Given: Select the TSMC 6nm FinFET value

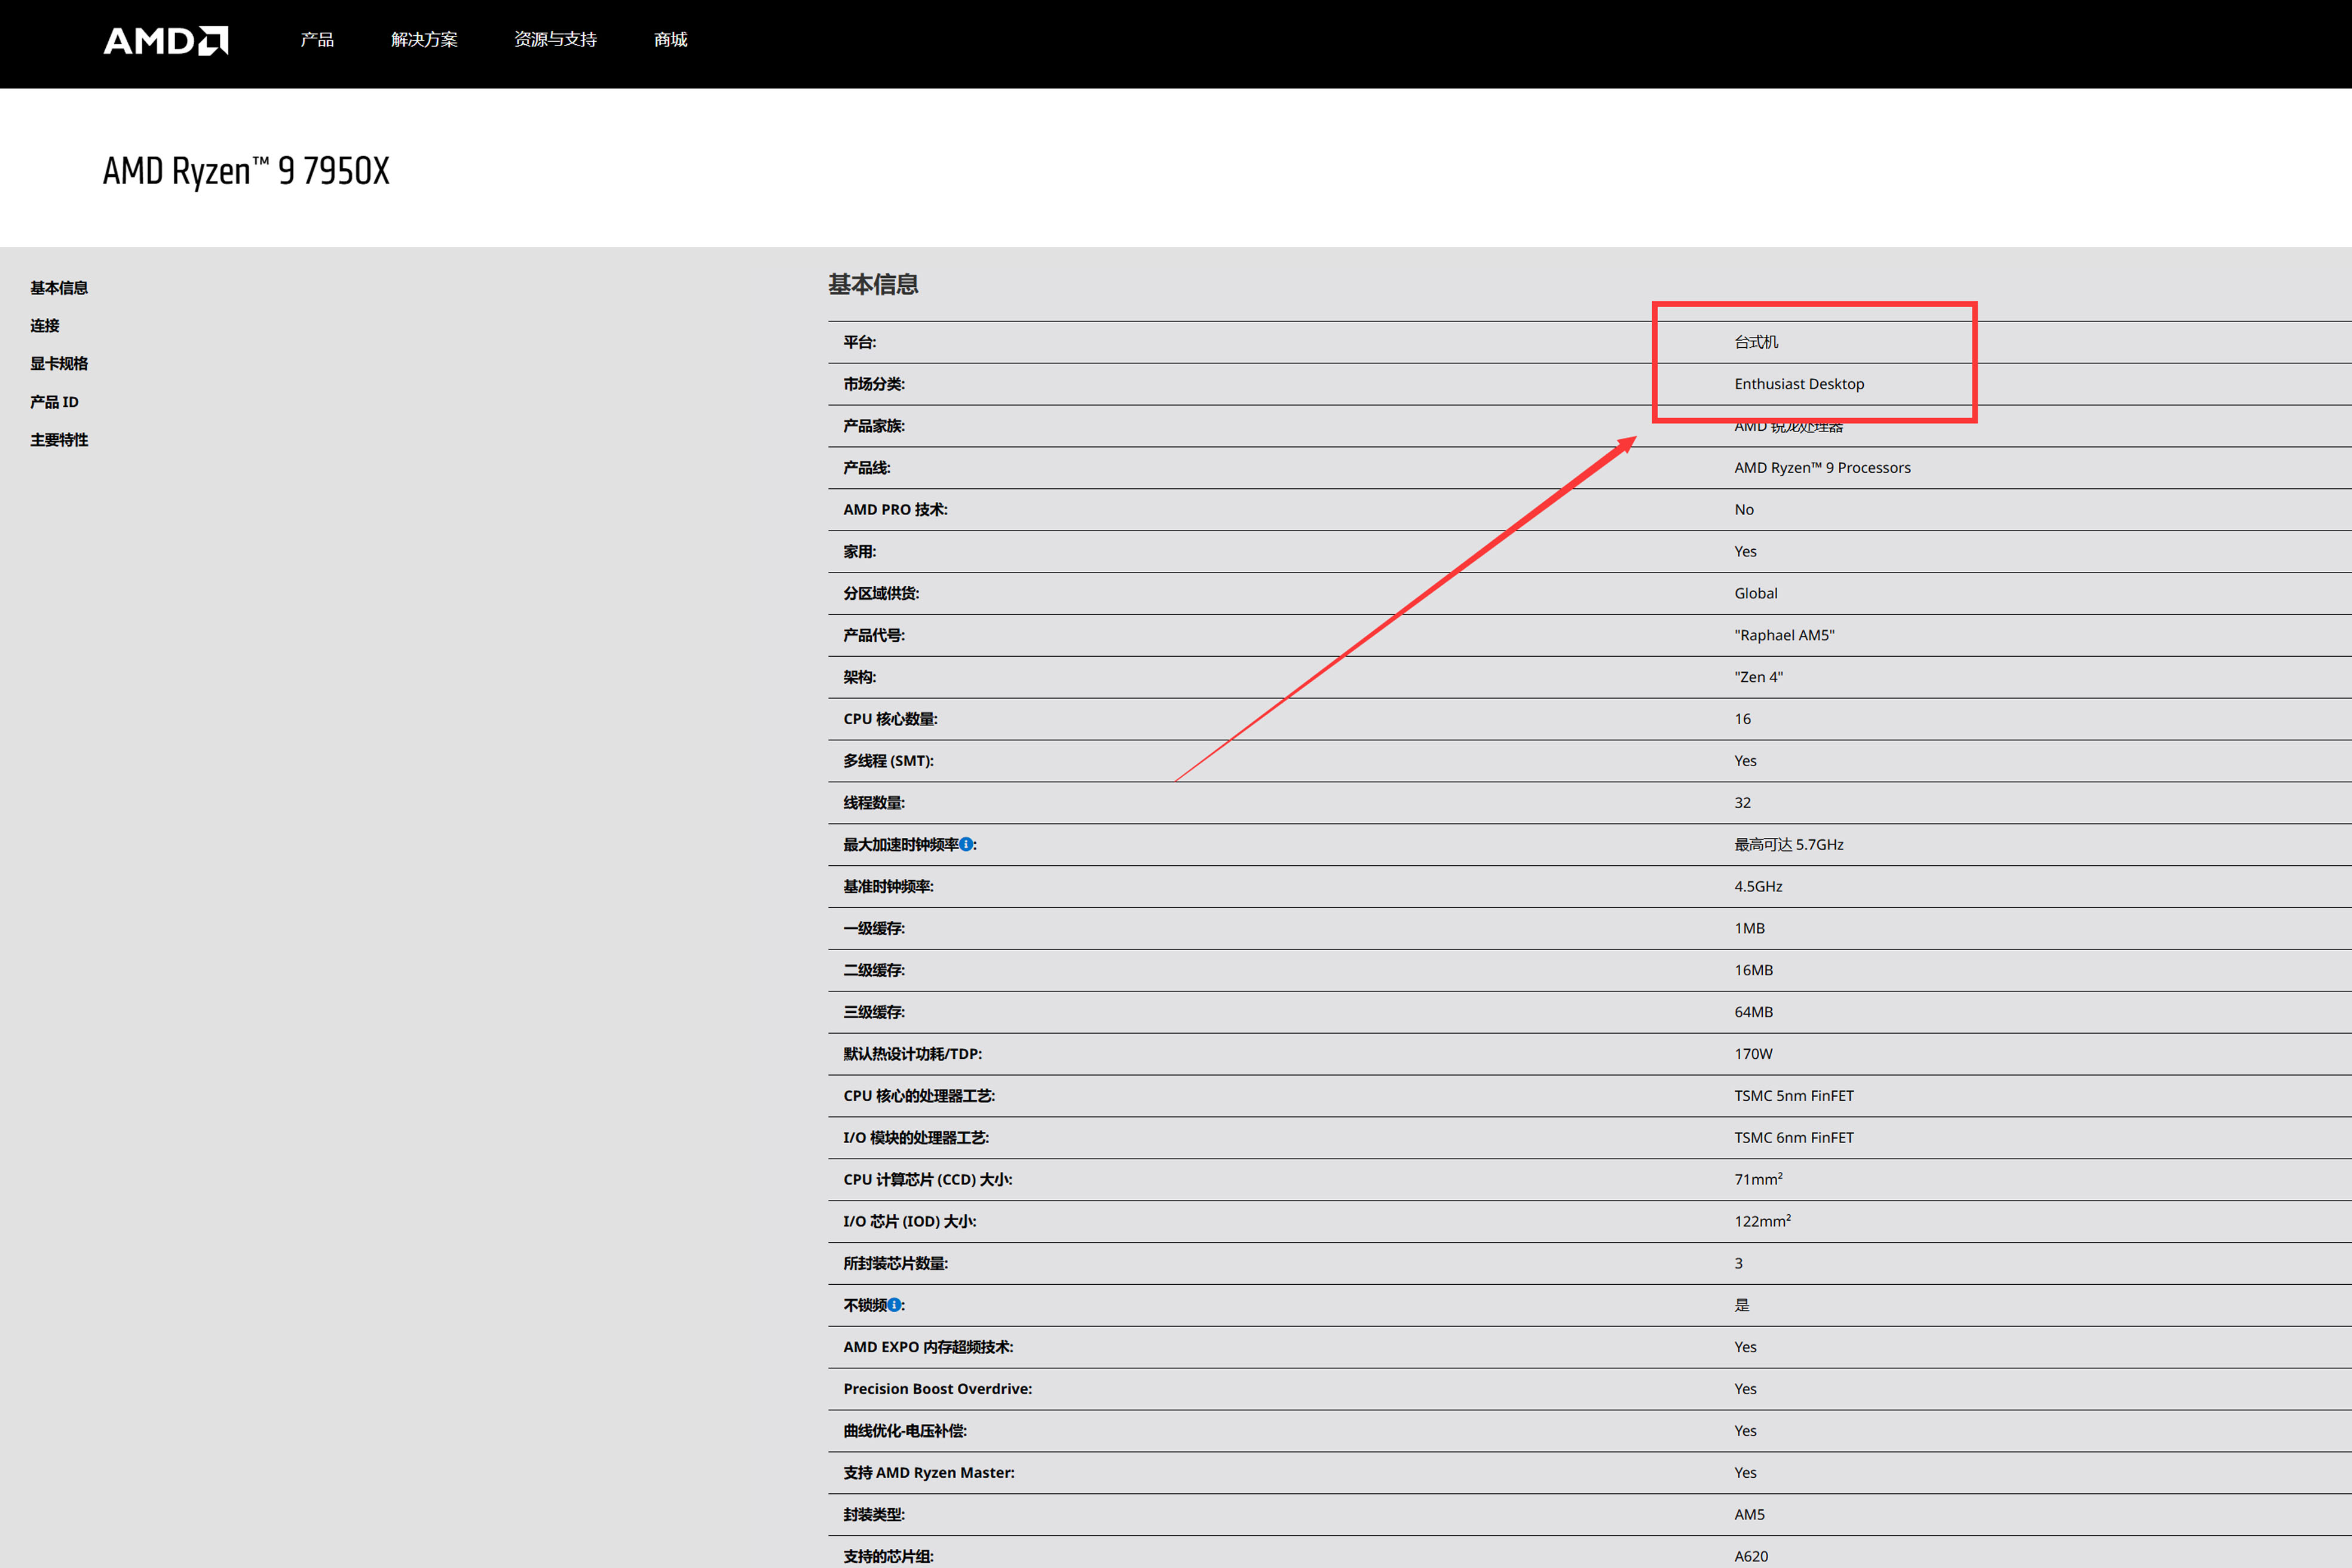Looking at the screenshot, I should click(x=1794, y=1139).
